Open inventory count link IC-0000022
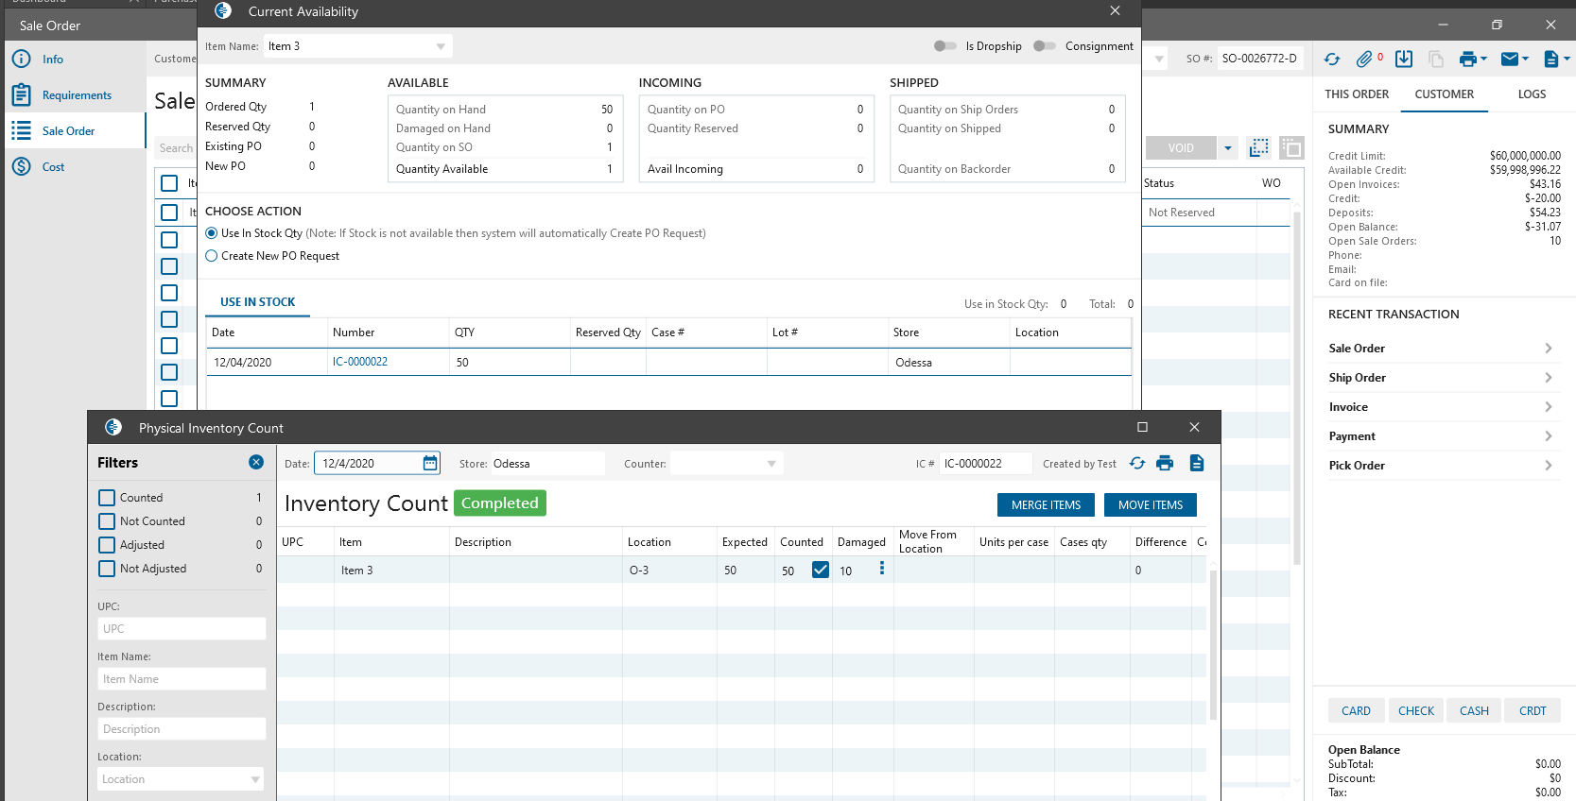 pyautogui.click(x=360, y=362)
